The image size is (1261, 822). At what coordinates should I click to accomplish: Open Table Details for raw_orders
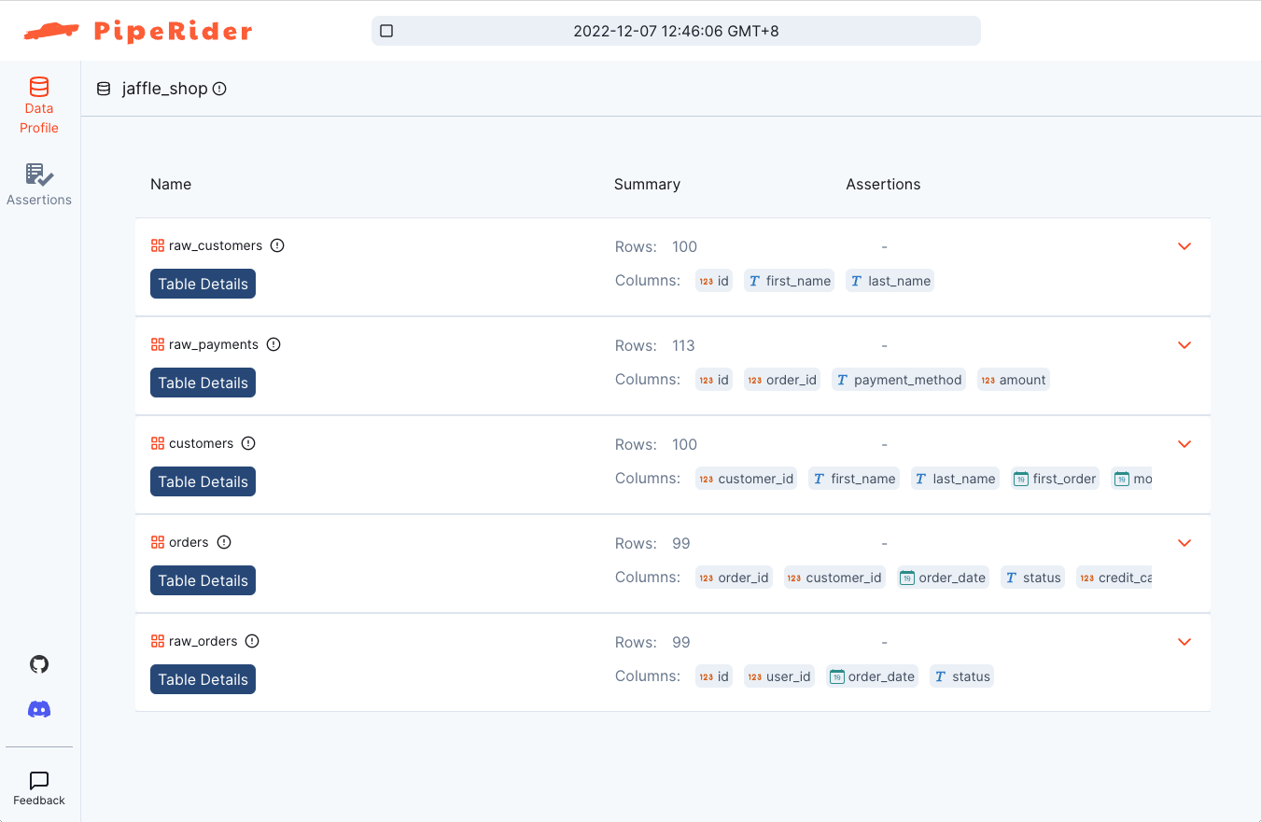tap(203, 679)
